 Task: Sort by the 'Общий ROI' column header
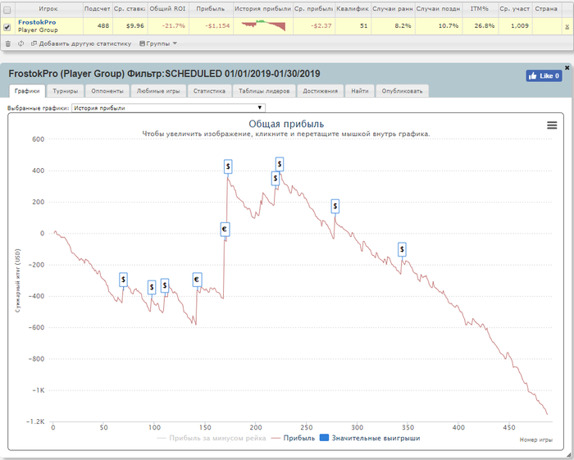pos(167,9)
